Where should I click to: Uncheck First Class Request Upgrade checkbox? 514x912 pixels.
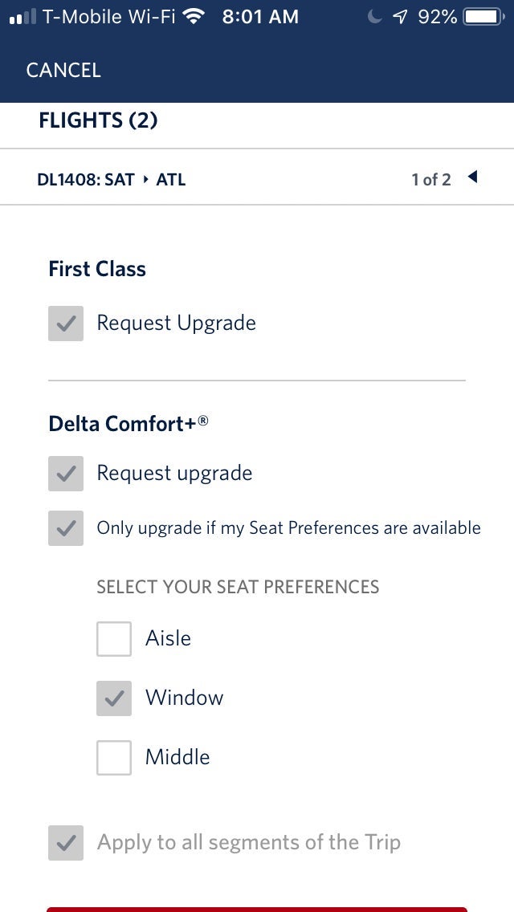[x=66, y=324]
